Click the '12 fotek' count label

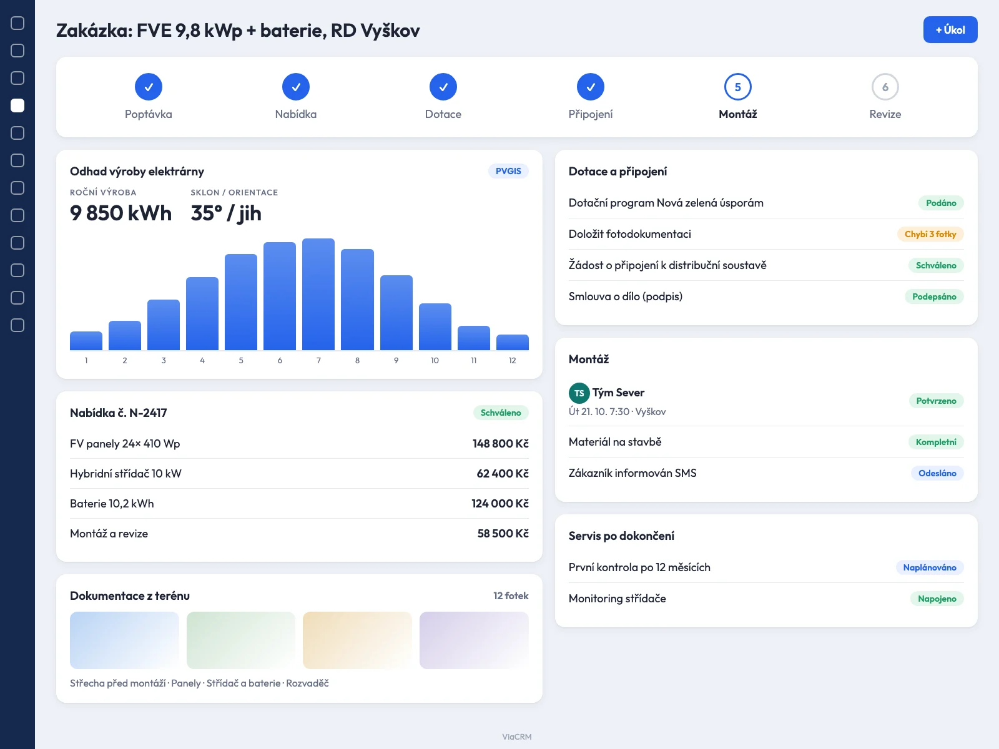point(511,595)
